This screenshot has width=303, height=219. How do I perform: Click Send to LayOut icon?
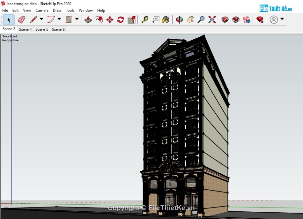[x=247, y=19]
